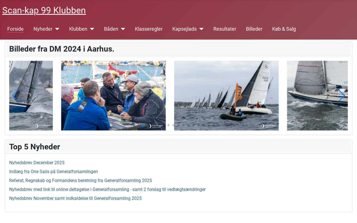Image resolution: width=357 pixels, height=223 pixels.
Task: Open the Båden dropdown menu
Action: tap(114, 29)
